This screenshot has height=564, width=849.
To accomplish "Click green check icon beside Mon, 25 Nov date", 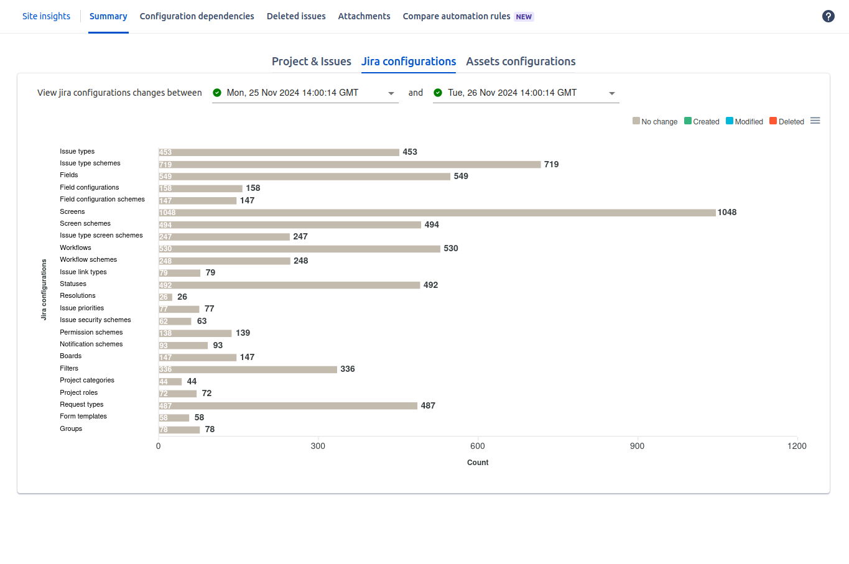I will 217,93.
